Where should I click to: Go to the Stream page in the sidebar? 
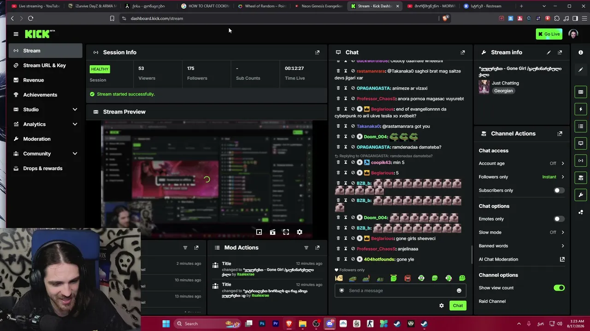click(45, 51)
